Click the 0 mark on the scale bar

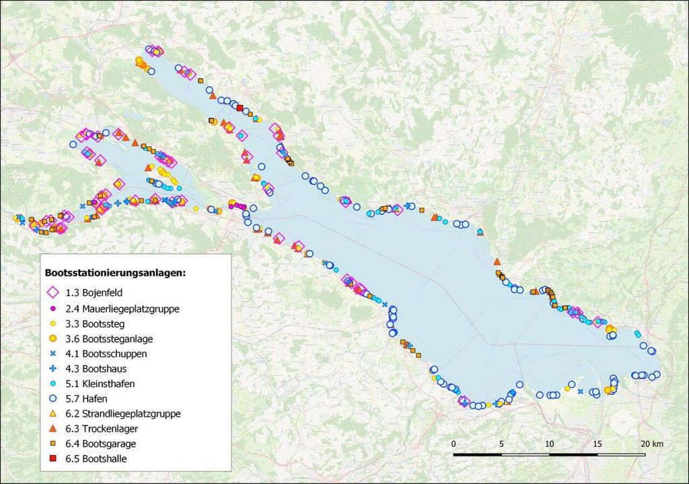tap(454, 444)
